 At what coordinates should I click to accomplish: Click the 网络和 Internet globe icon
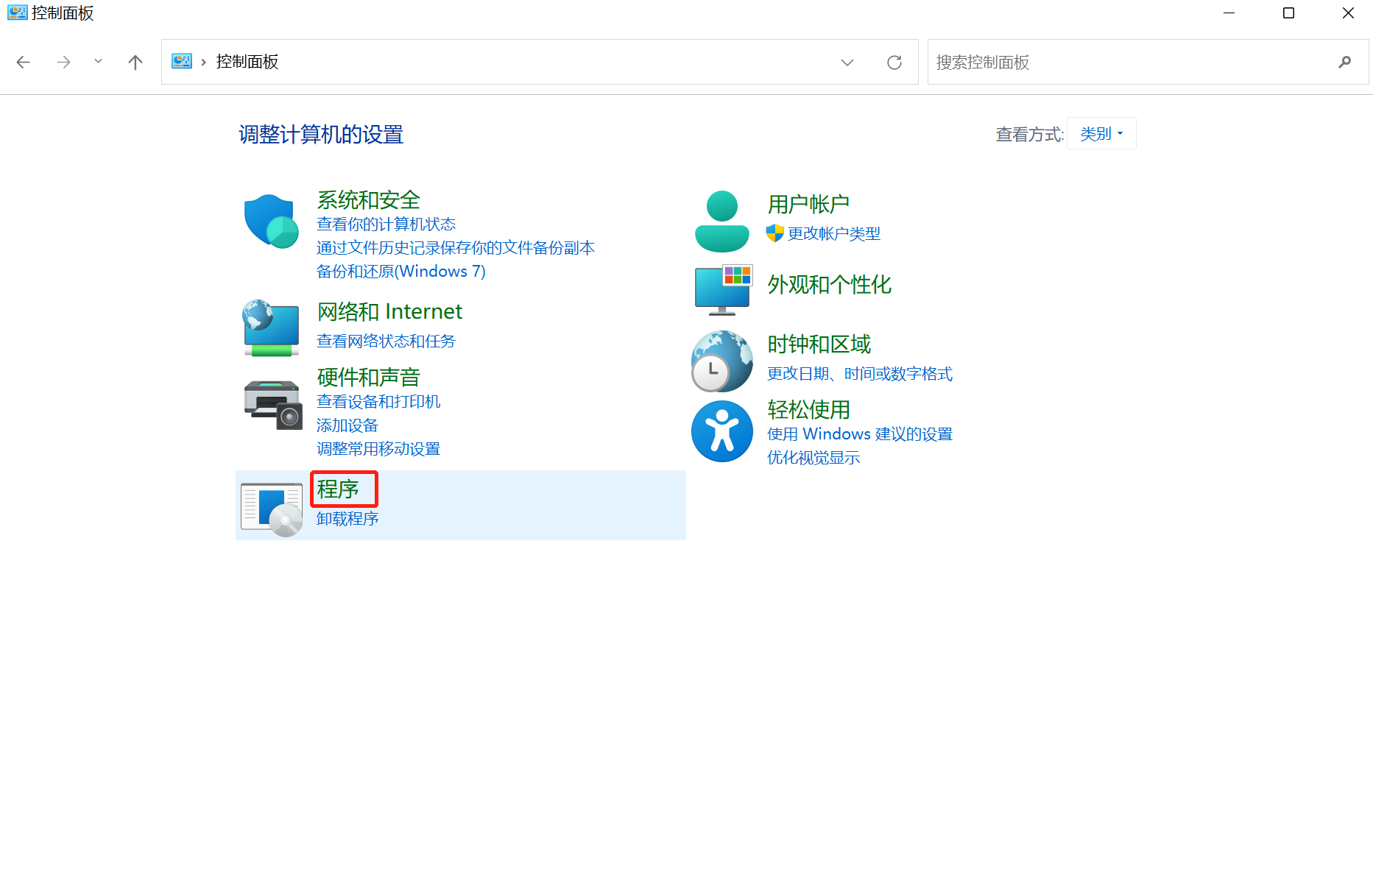tap(270, 328)
